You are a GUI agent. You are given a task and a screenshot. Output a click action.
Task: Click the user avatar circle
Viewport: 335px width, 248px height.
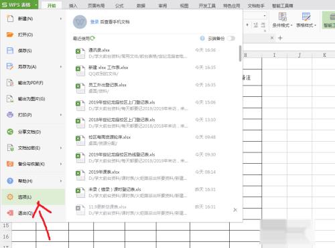pos(80,22)
